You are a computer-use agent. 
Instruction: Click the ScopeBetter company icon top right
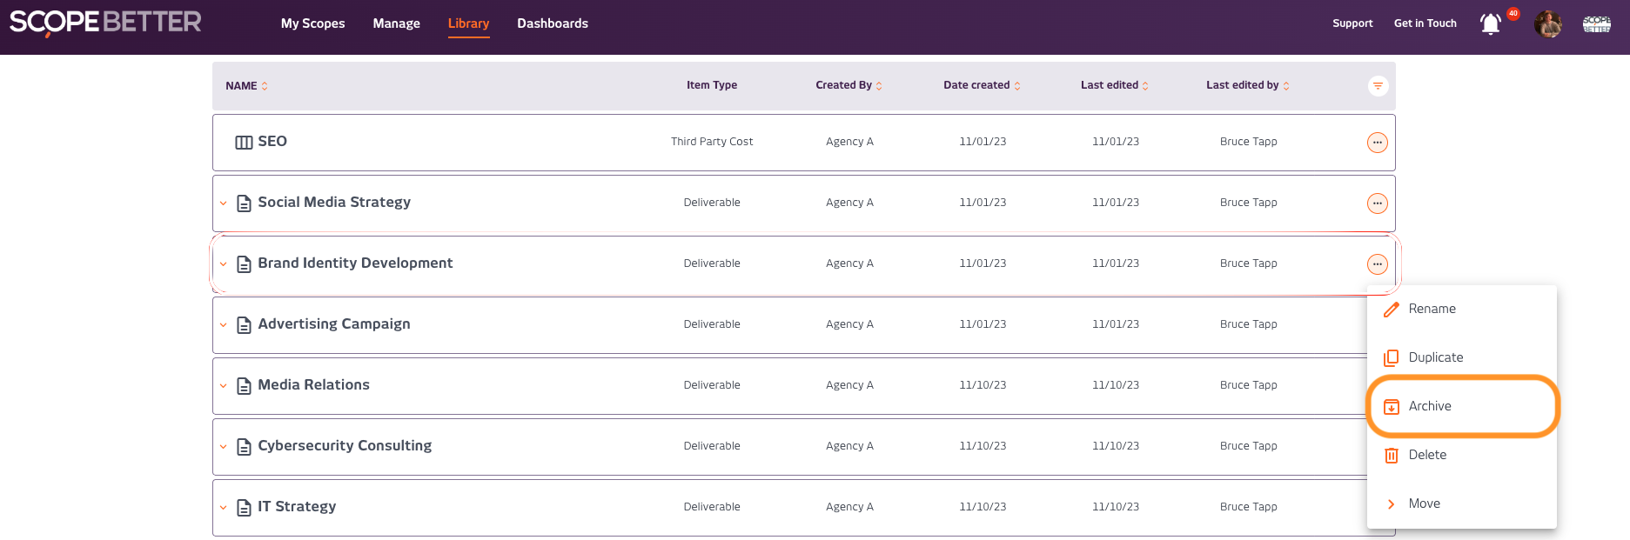(x=1596, y=24)
